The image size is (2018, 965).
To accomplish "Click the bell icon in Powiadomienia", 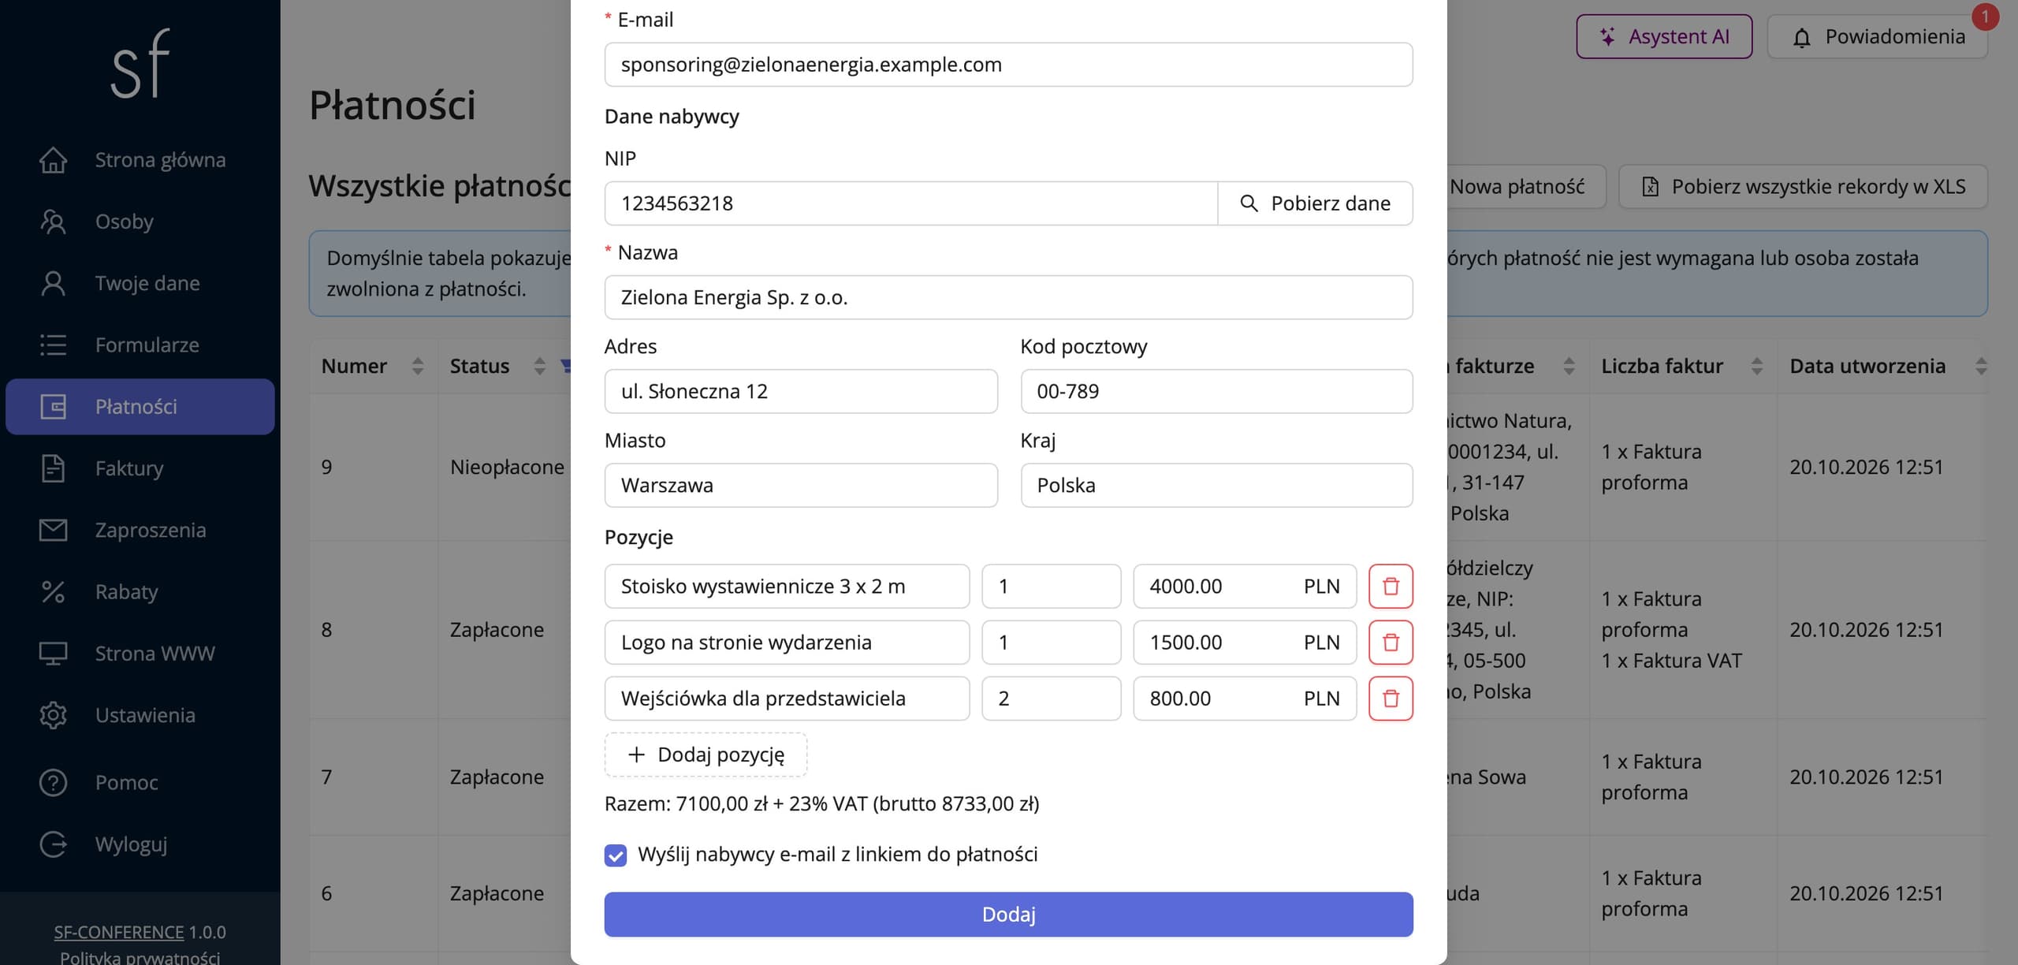I will [x=1801, y=37].
